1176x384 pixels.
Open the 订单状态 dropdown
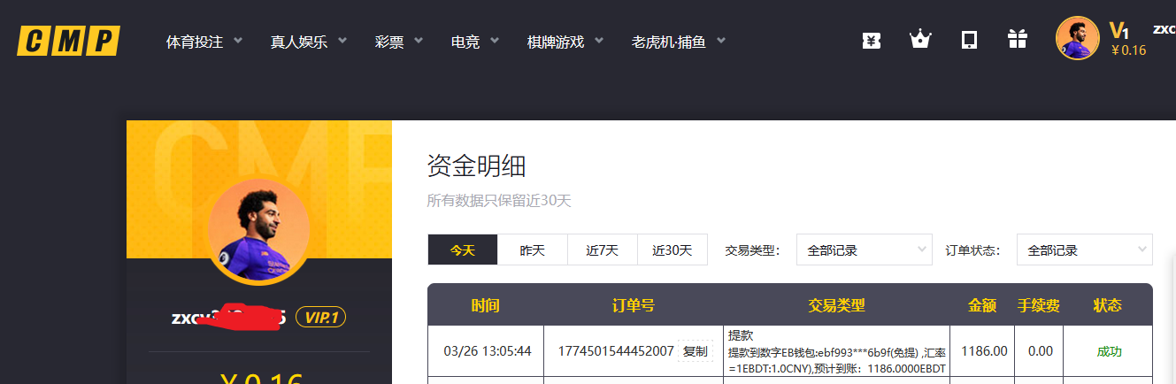click(x=1084, y=250)
